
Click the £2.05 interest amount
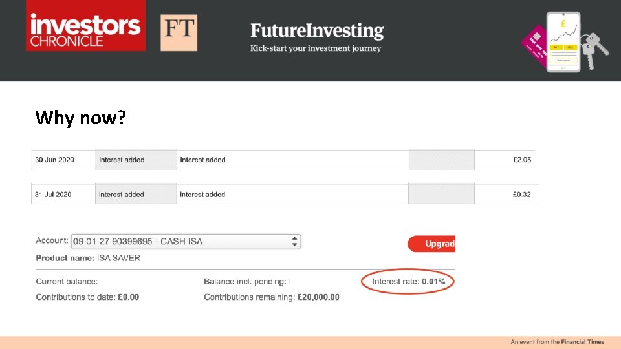521,160
